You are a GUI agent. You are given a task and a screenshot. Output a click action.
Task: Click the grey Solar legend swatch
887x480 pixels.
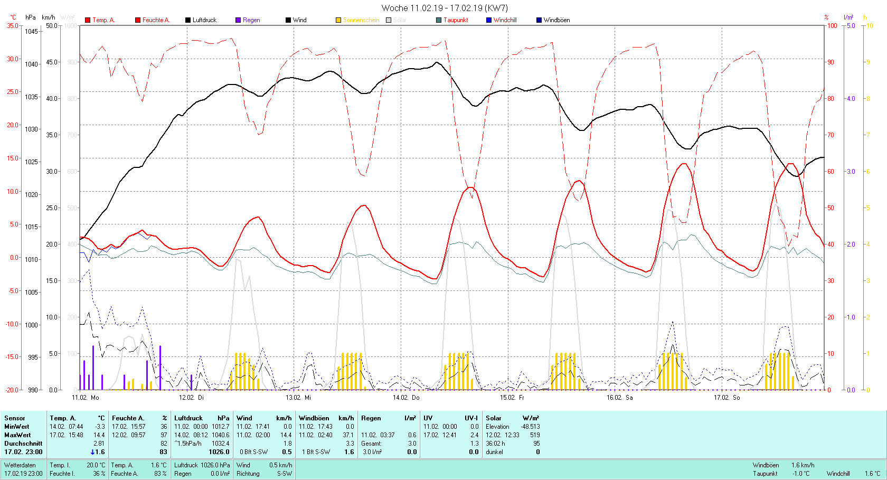(x=389, y=20)
